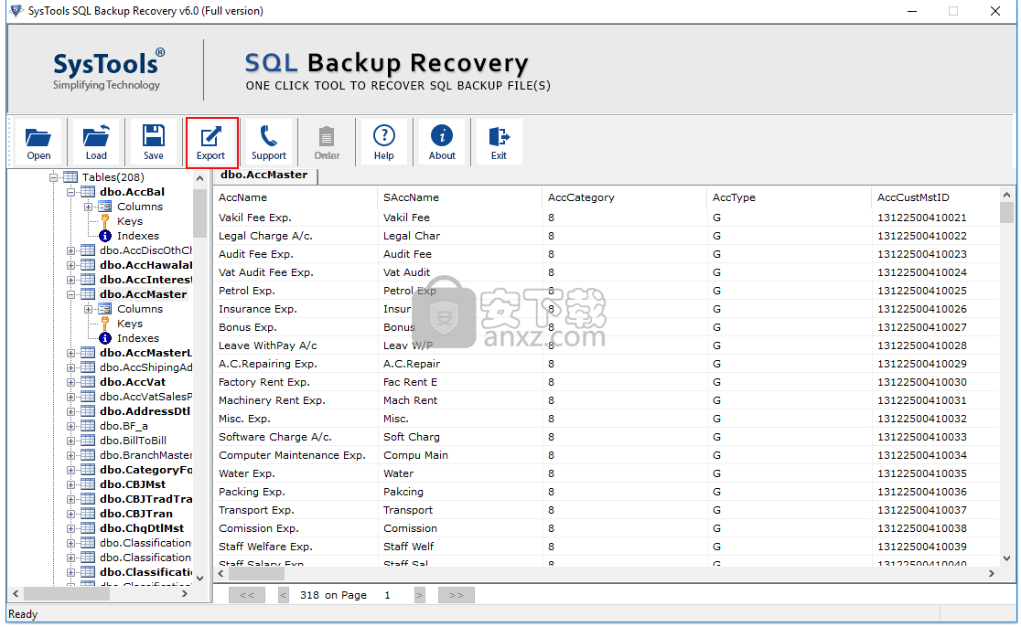Click the data grid scroll-right arrow
This screenshot has height=627, width=1021.
point(992,574)
